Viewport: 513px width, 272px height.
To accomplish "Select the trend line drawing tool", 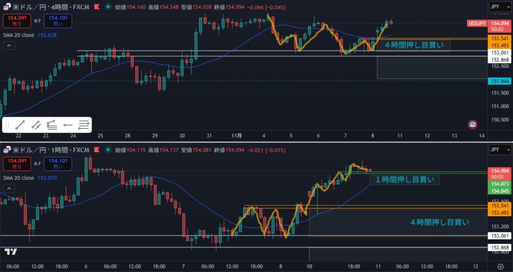I will click(x=20, y=125).
